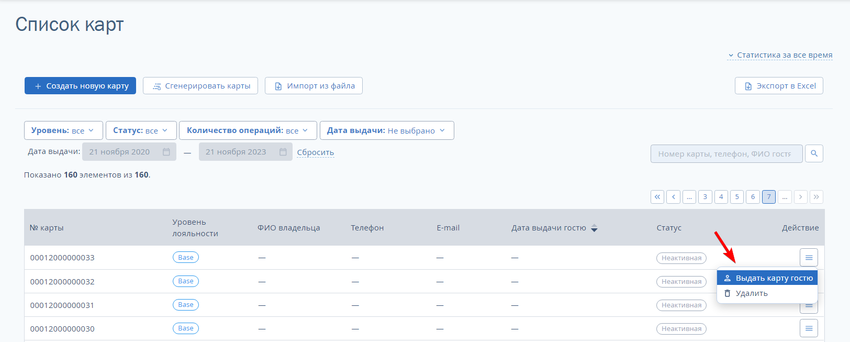Open calendar icon in the 21 ноября 2020 field
The height and width of the screenshot is (342, 850).
click(166, 152)
